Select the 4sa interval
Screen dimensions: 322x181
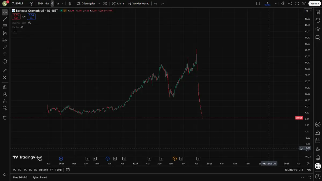point(47,3)
